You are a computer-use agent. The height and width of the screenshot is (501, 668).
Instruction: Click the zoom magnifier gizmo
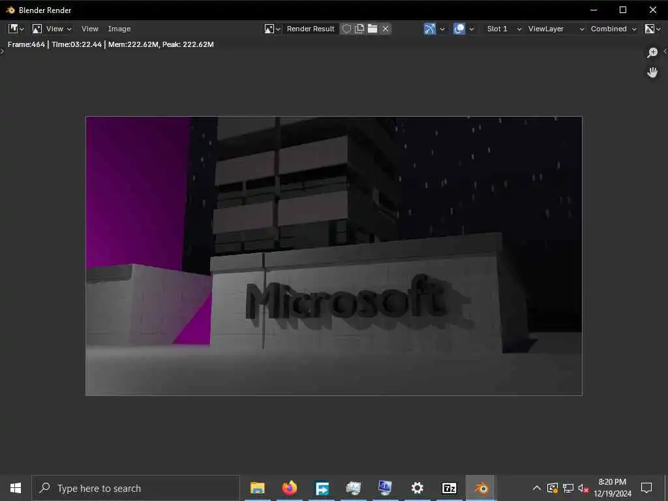pos(652,52)
